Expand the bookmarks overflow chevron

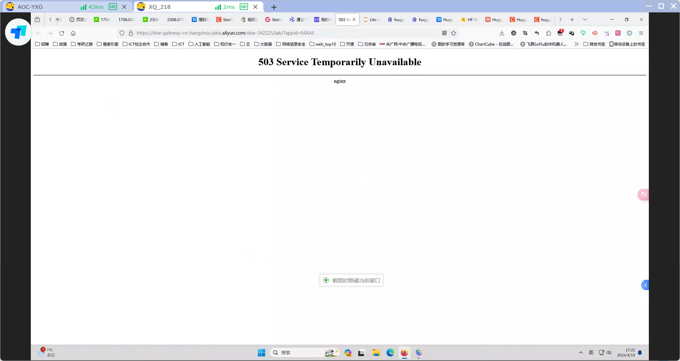[577, 44]
